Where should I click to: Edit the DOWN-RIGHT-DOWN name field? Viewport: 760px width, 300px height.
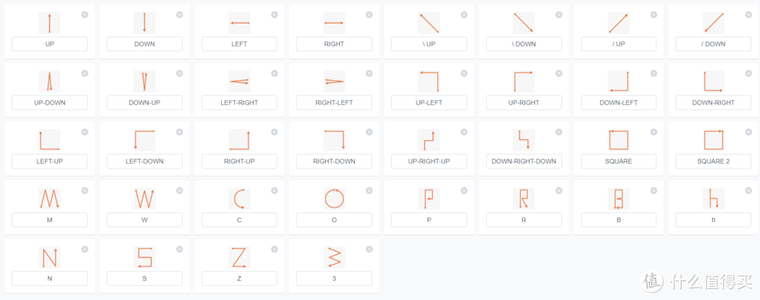coord(524,161)
